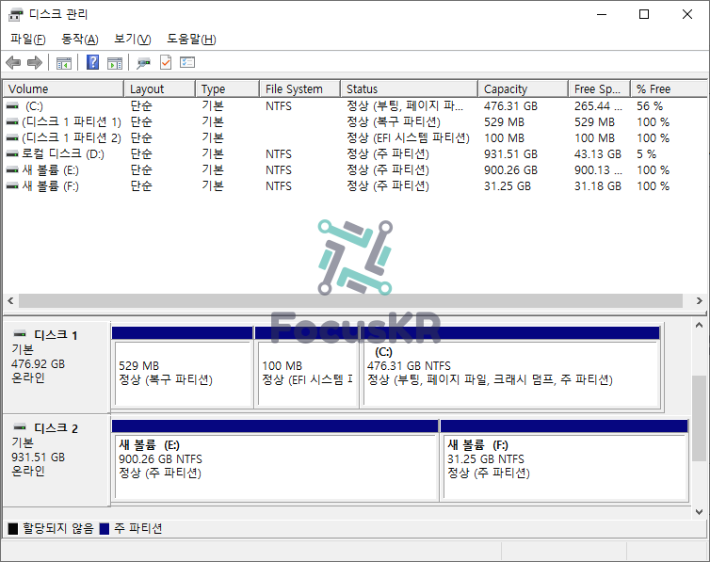
Task: Open the 도움말(H) menu
Action: pyautogui.click(x=191, y=39)
